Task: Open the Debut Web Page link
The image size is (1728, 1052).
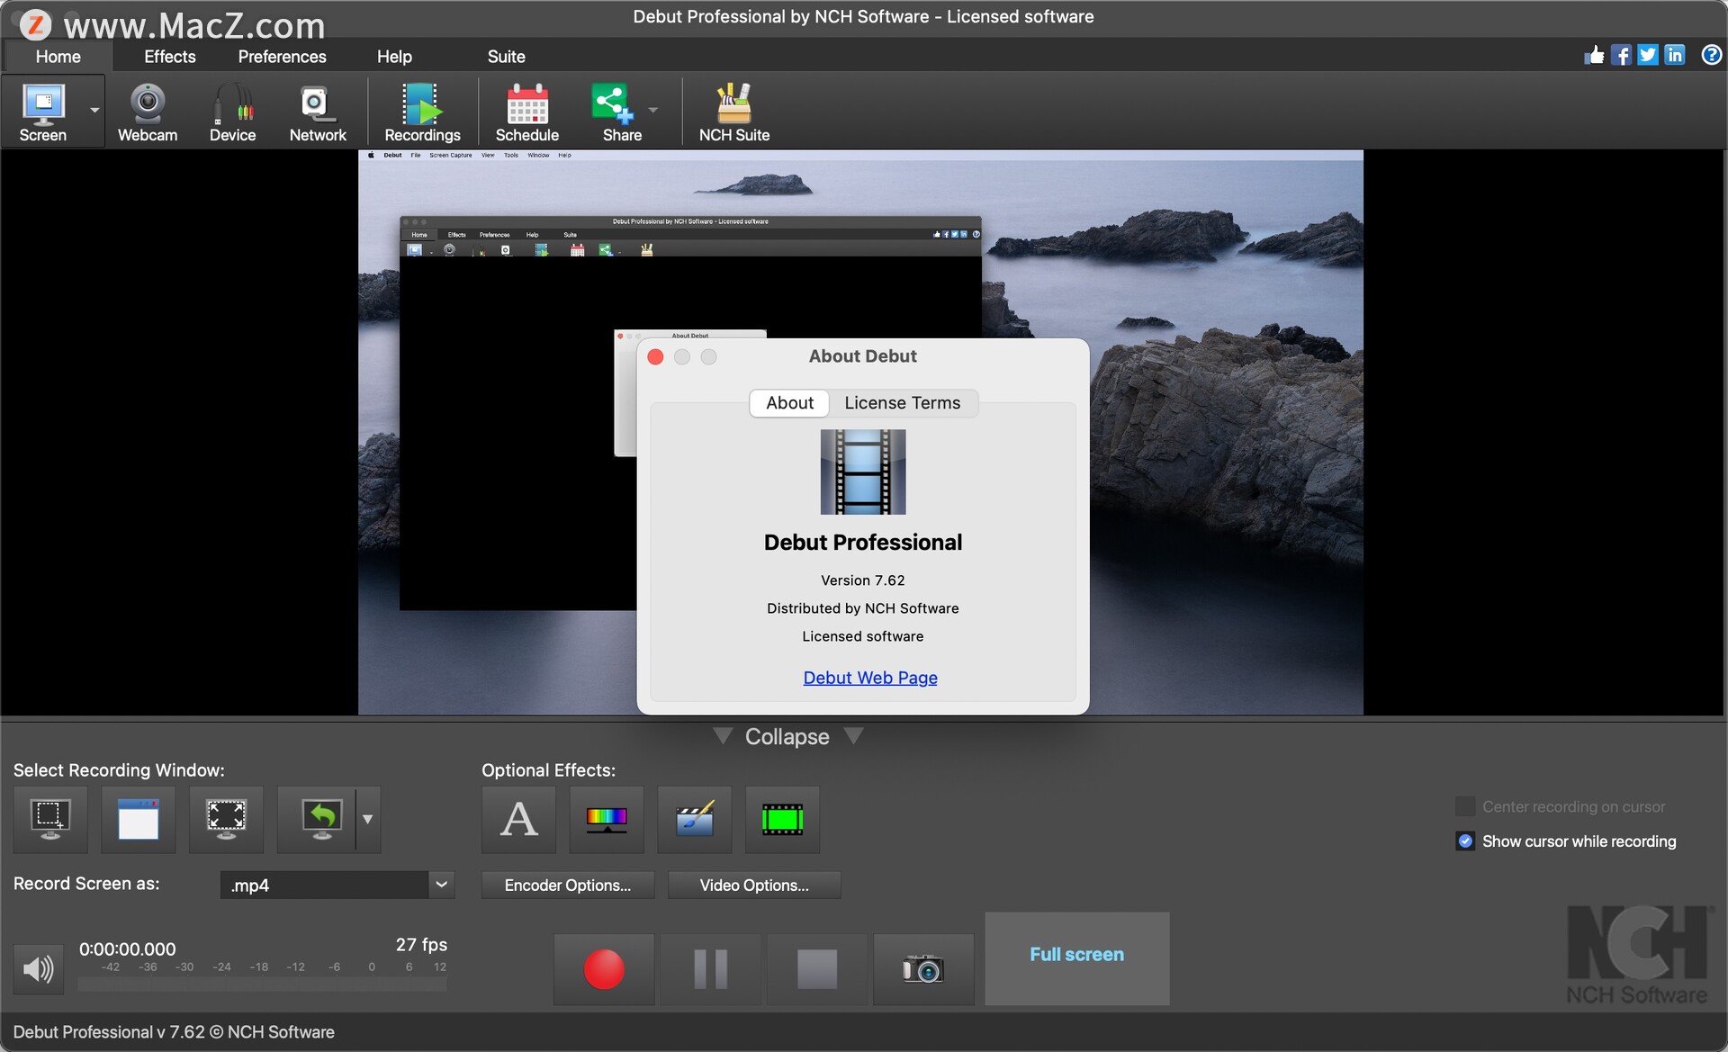Action: [x=870, y=678]
